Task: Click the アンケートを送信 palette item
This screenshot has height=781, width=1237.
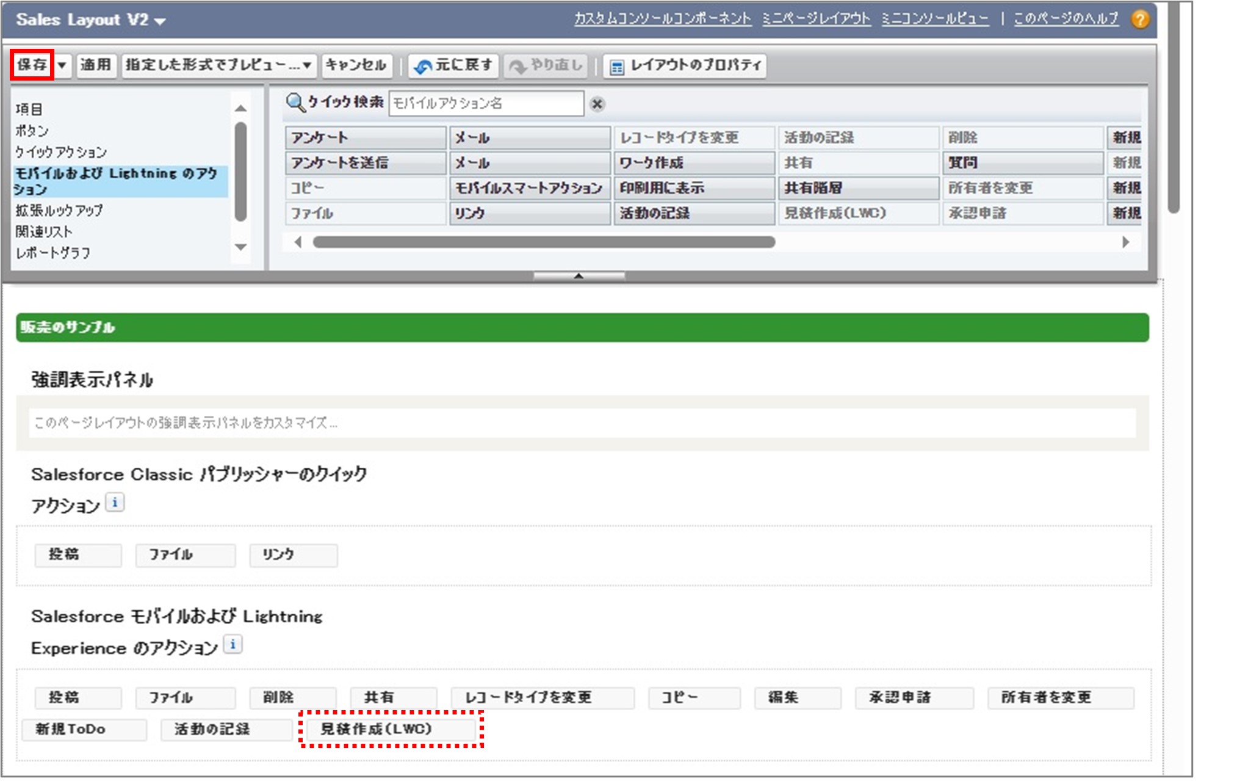Action: pos(366,162)
